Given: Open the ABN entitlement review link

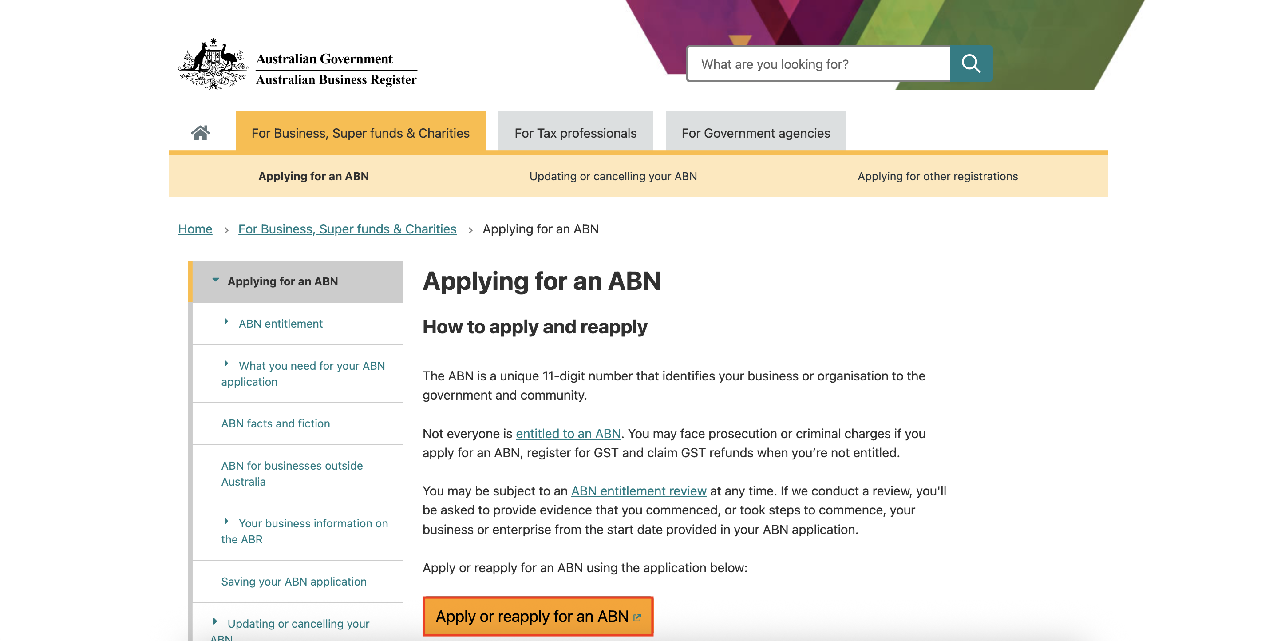Looking at the screenshot, I should (638, 491).
